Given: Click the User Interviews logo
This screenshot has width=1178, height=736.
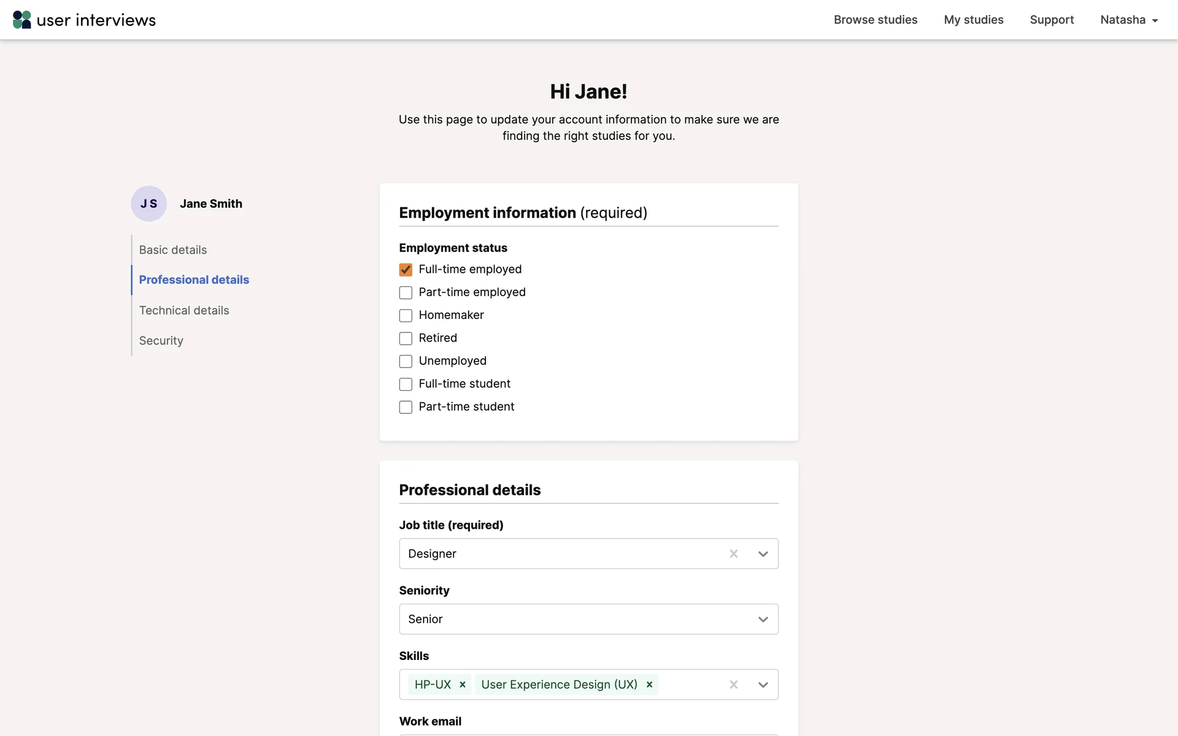Looking at the screenshot, I should pos(84,20).
